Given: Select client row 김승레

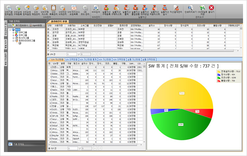Looking at the screenshot, I should point(143,42).
